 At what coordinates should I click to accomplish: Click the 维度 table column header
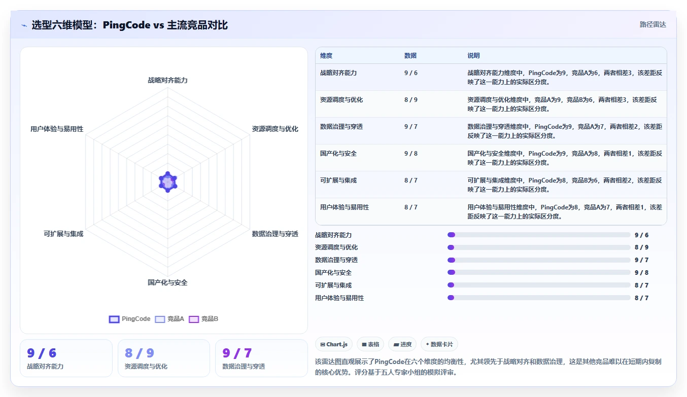coord(326,56)
